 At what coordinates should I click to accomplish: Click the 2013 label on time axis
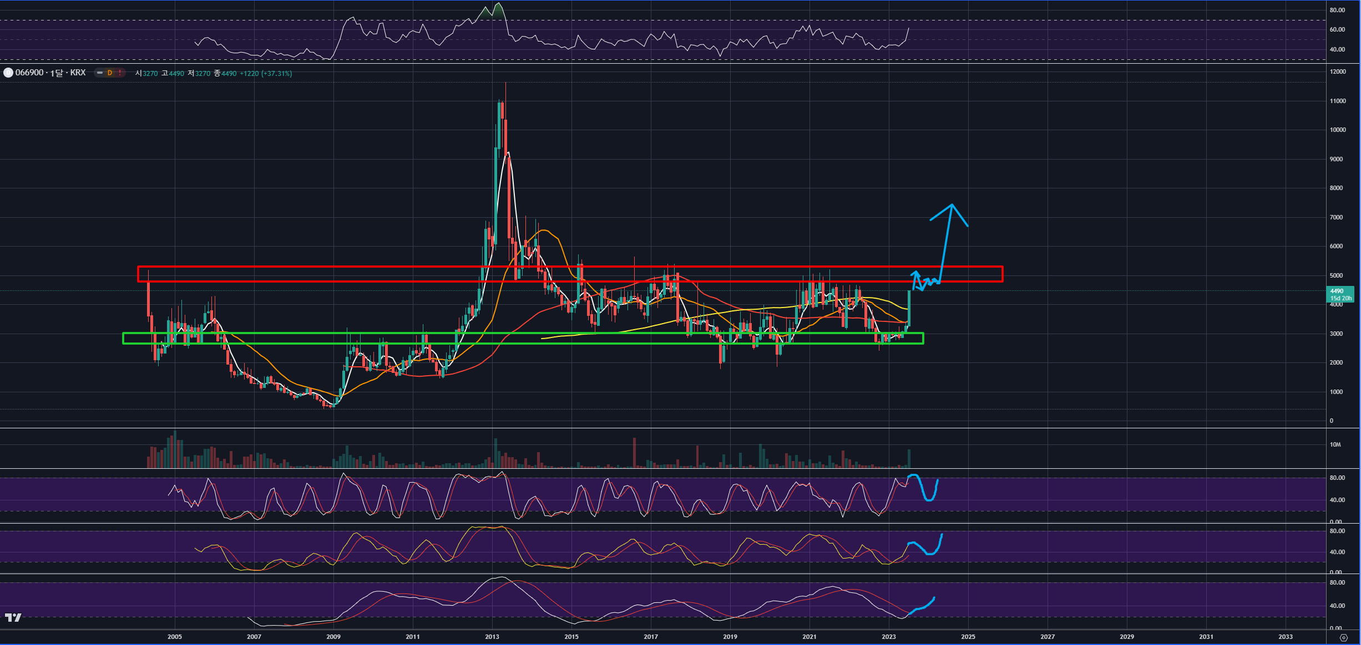pos(492,637)
